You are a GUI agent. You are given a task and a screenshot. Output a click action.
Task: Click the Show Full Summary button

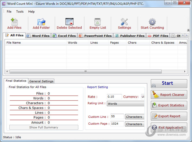point(44,127)
